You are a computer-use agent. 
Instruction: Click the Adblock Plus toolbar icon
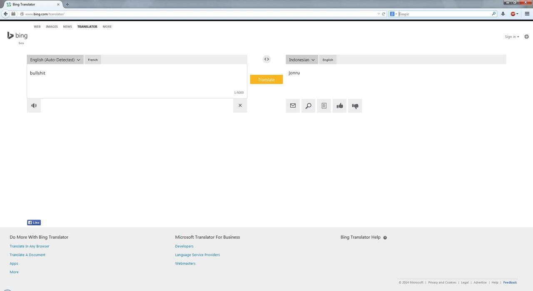tap(513, 14)
